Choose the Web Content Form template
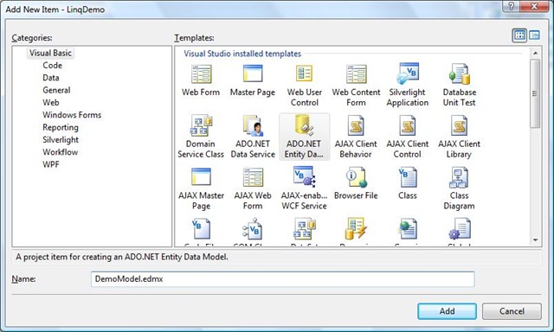Screen dimensions: 554x332 tap(356, 86)
